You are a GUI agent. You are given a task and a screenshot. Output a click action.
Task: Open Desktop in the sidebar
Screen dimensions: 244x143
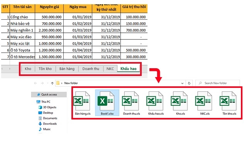pyautogui.click(x=46, y=113)
